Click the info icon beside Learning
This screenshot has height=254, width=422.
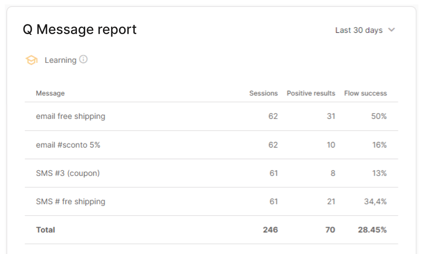pyautogui.click(x=83, y=59)
